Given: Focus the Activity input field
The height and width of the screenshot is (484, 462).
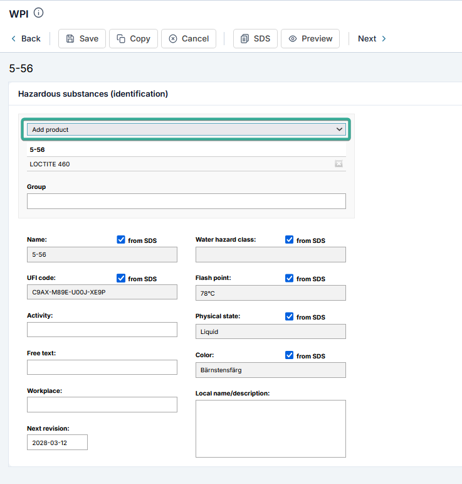Looking at the screenshot, I should pyautogui.click(x=102, y=330).
